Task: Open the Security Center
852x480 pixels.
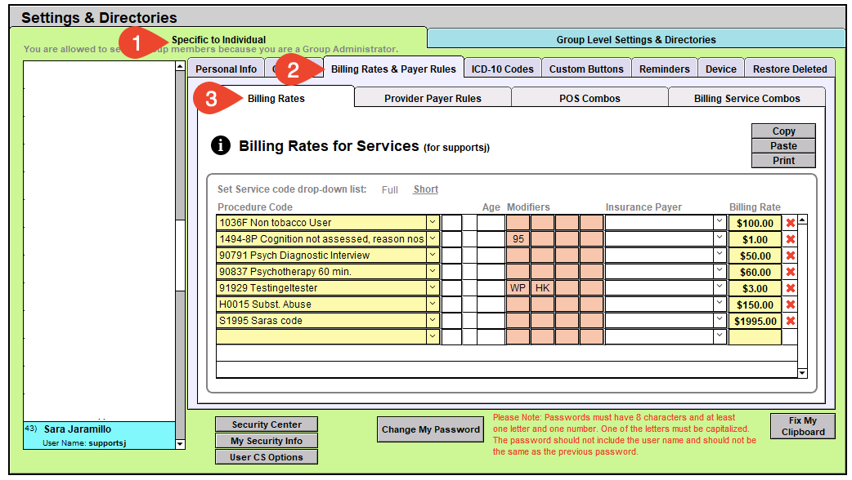Action: pos(267,424)
